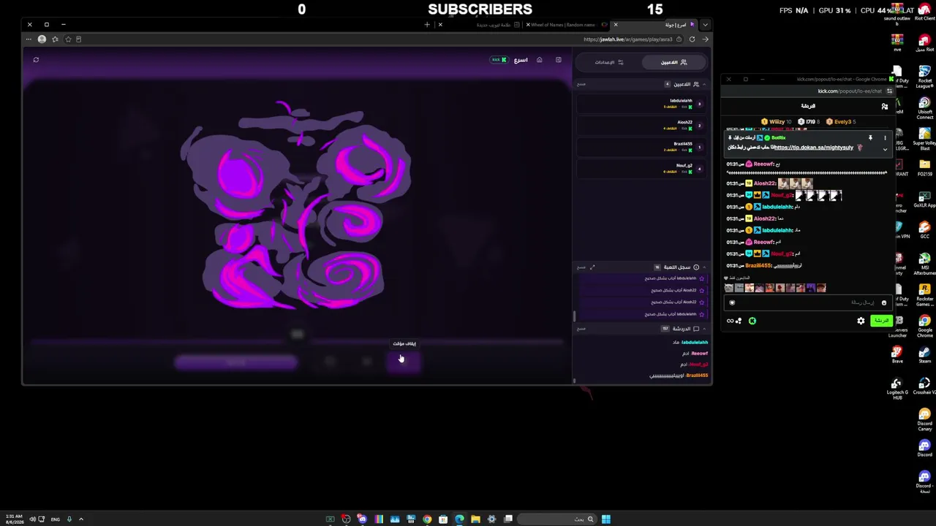Click the browser reload button
936x526 pixels.
[692, 39]
